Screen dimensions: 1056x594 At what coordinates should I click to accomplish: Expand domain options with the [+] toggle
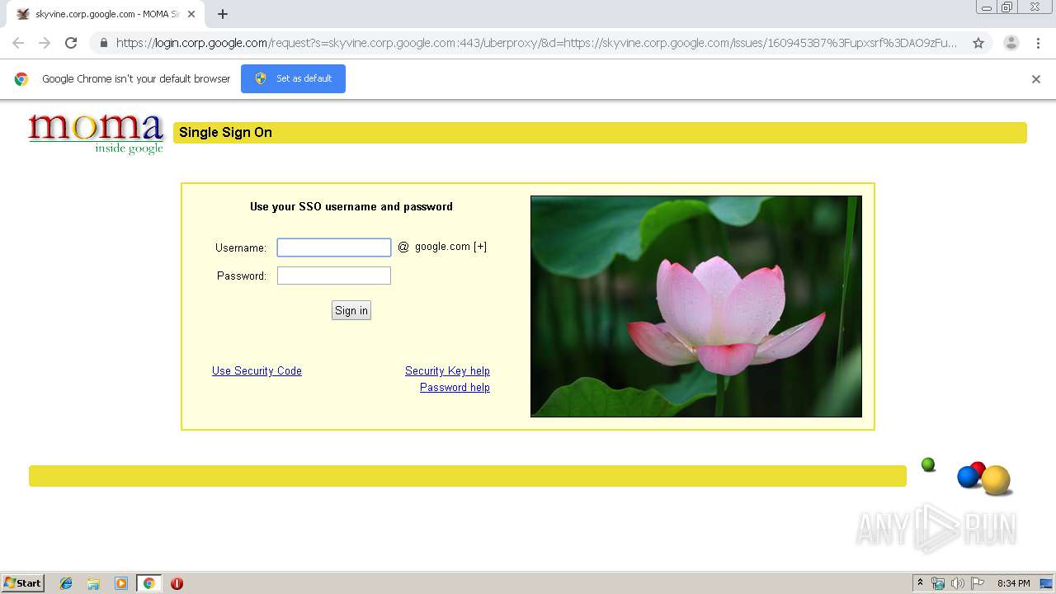coord(480,247)
